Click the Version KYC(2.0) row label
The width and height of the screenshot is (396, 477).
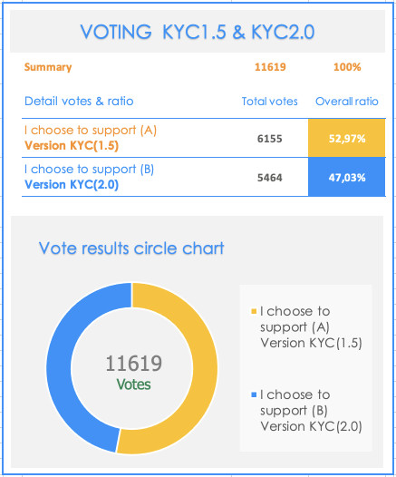pos(72,184)
